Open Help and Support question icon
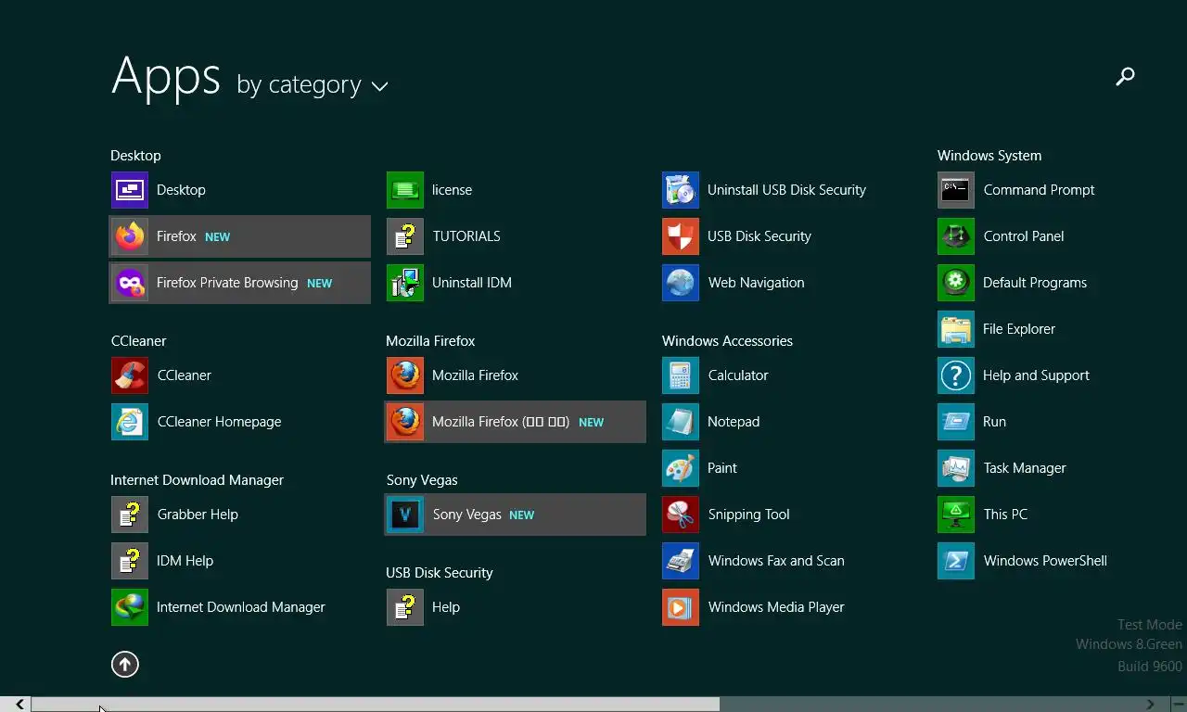This screenshot has height=712, width=1187. (x=956, y=375)
